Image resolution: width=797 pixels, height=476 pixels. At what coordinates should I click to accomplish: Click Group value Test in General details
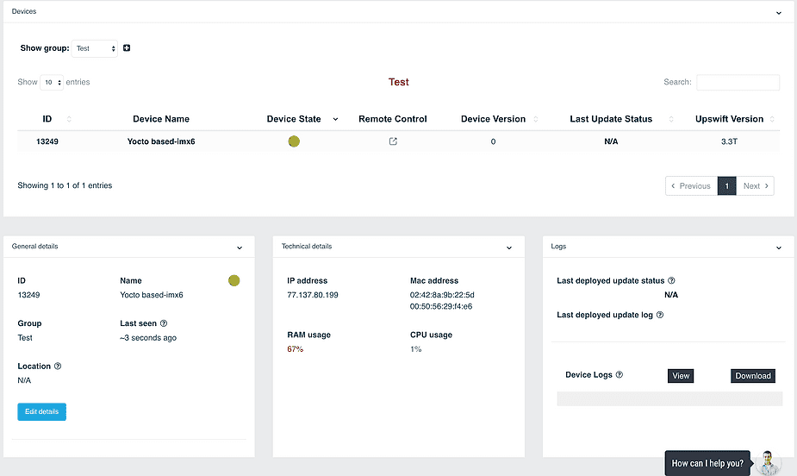pyautogui.click(x=25, y=338)
